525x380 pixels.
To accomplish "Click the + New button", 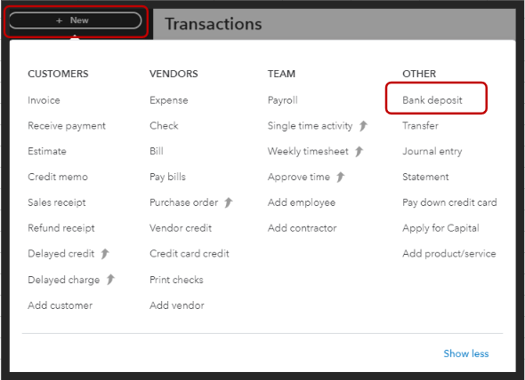I will pos(76,20).
